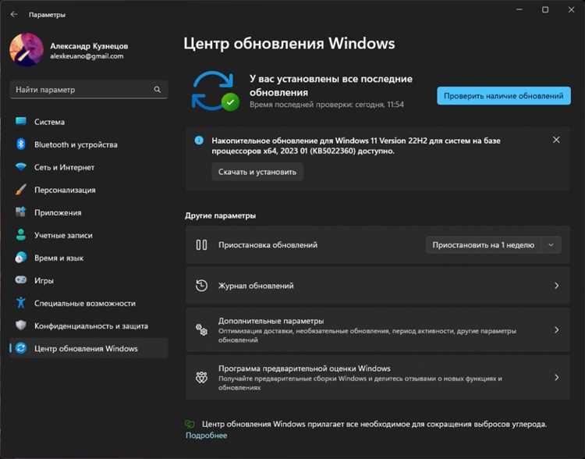Click the Журнал обновлений row text
The image size is (585, 459).
point(256,286)
